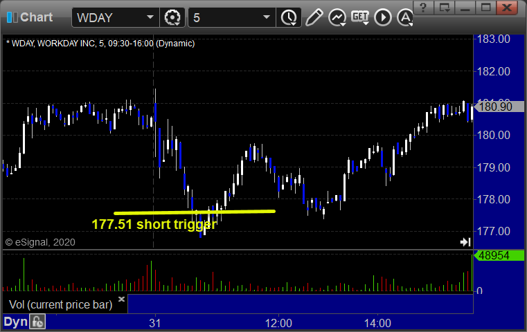The width and height of the screenshot is (527, 332).
Task: Click the Dyn label in status bar
Action: point(15,322)
